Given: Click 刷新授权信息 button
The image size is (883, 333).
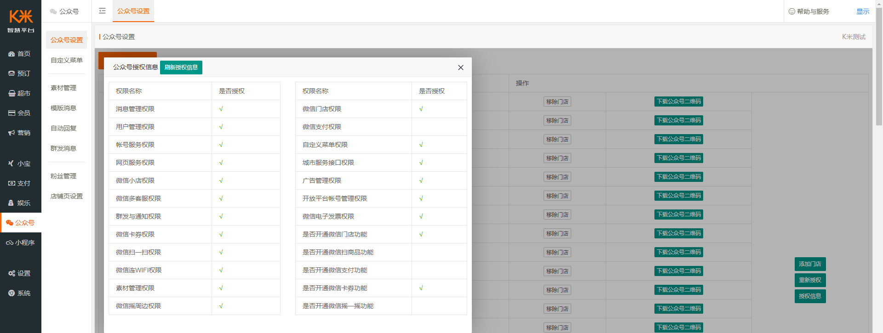Looking at the screenshot, I should (x=181, y=68).
